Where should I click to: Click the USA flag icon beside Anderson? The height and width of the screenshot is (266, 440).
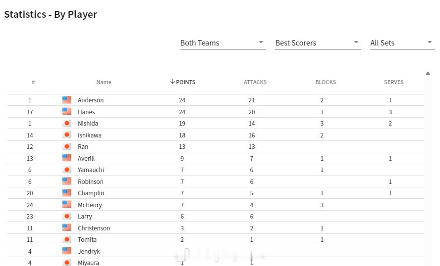67,100
